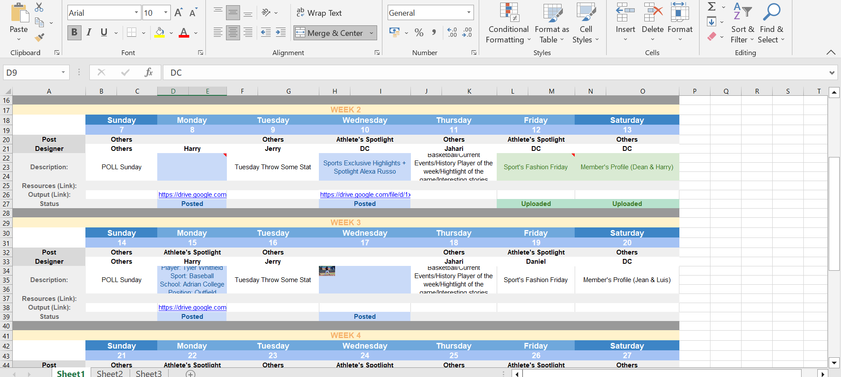The height and width of the screenshot is (377, 841).
Task: Open Week 3 Monday's Google Drive link
Action: pyautogui.click(x=192, y=307)
